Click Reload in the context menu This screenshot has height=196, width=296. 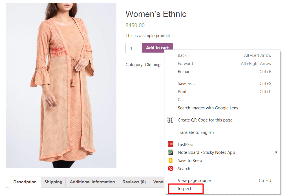tap(184, 71)
